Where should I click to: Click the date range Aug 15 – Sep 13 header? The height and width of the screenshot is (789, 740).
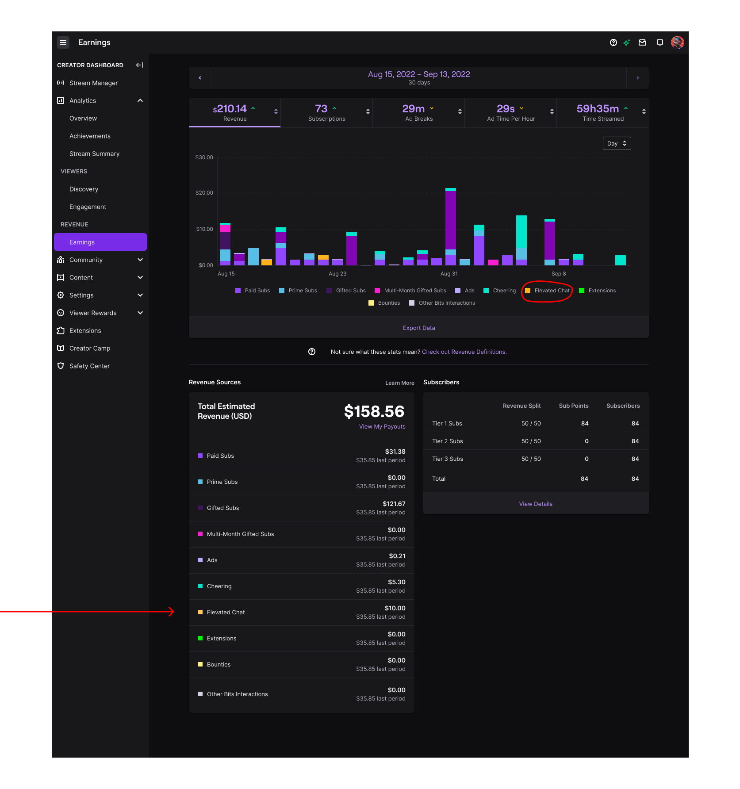coord(419,78)
